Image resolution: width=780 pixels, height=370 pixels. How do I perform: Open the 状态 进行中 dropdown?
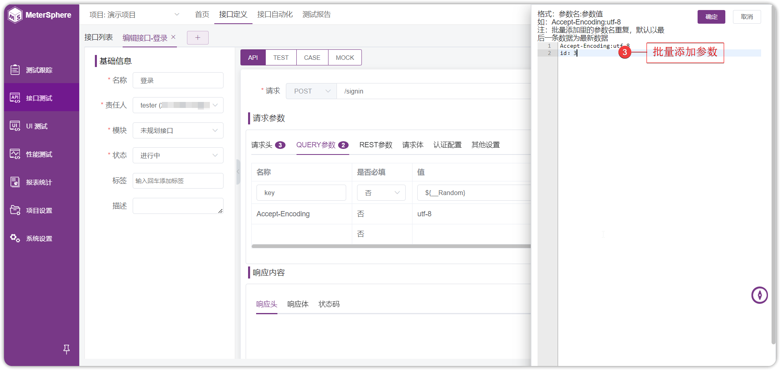[178, 155]
